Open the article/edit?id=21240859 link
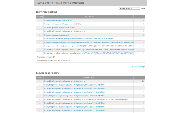The image size is (181, 113). (79, 39)
